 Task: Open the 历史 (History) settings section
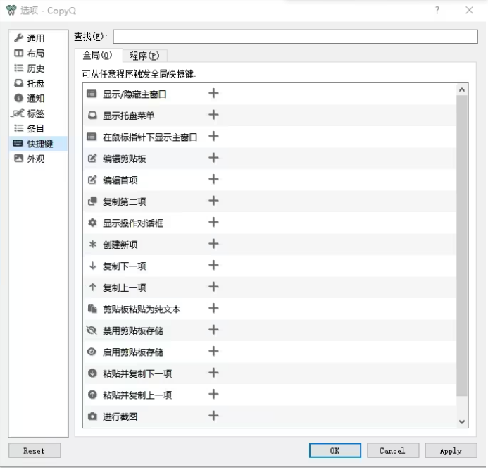coord(38,68)
